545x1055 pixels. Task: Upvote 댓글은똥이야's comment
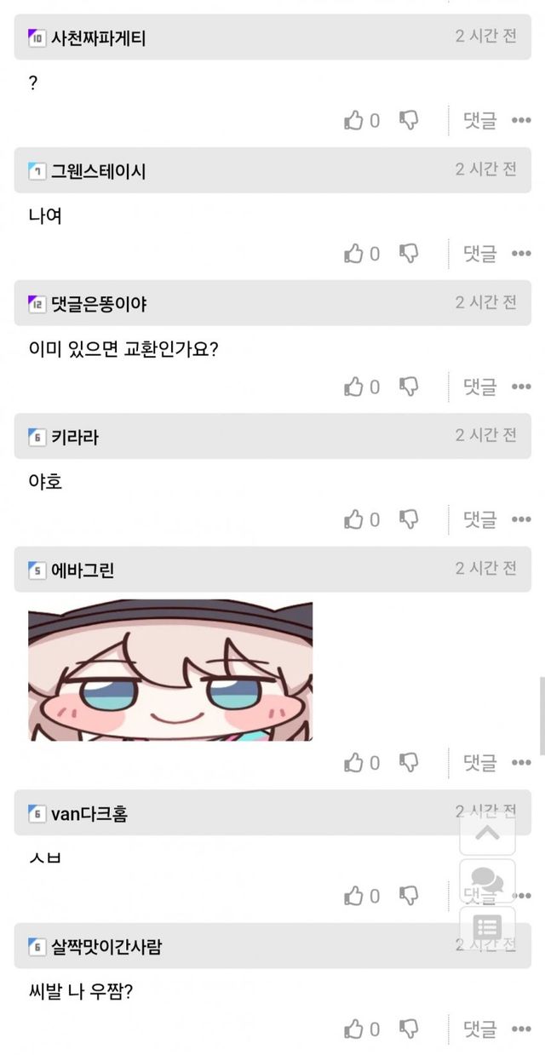pos(353,387)
